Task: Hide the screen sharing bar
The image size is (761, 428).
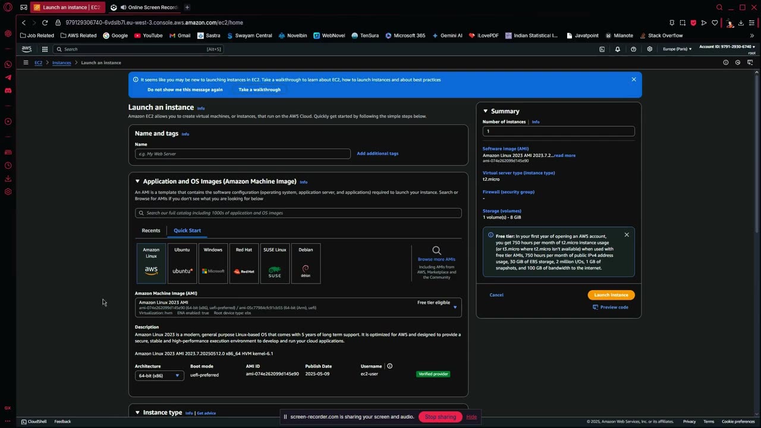Action: [x=471, y=417]
